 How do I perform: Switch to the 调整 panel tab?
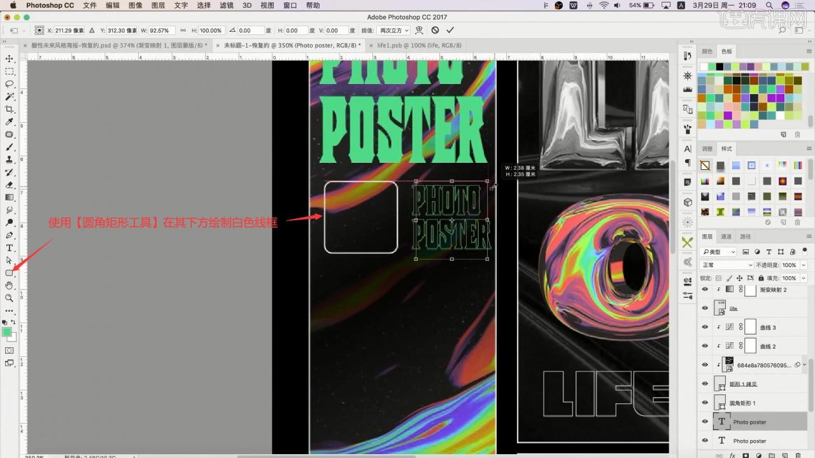(x=707, y=148)
